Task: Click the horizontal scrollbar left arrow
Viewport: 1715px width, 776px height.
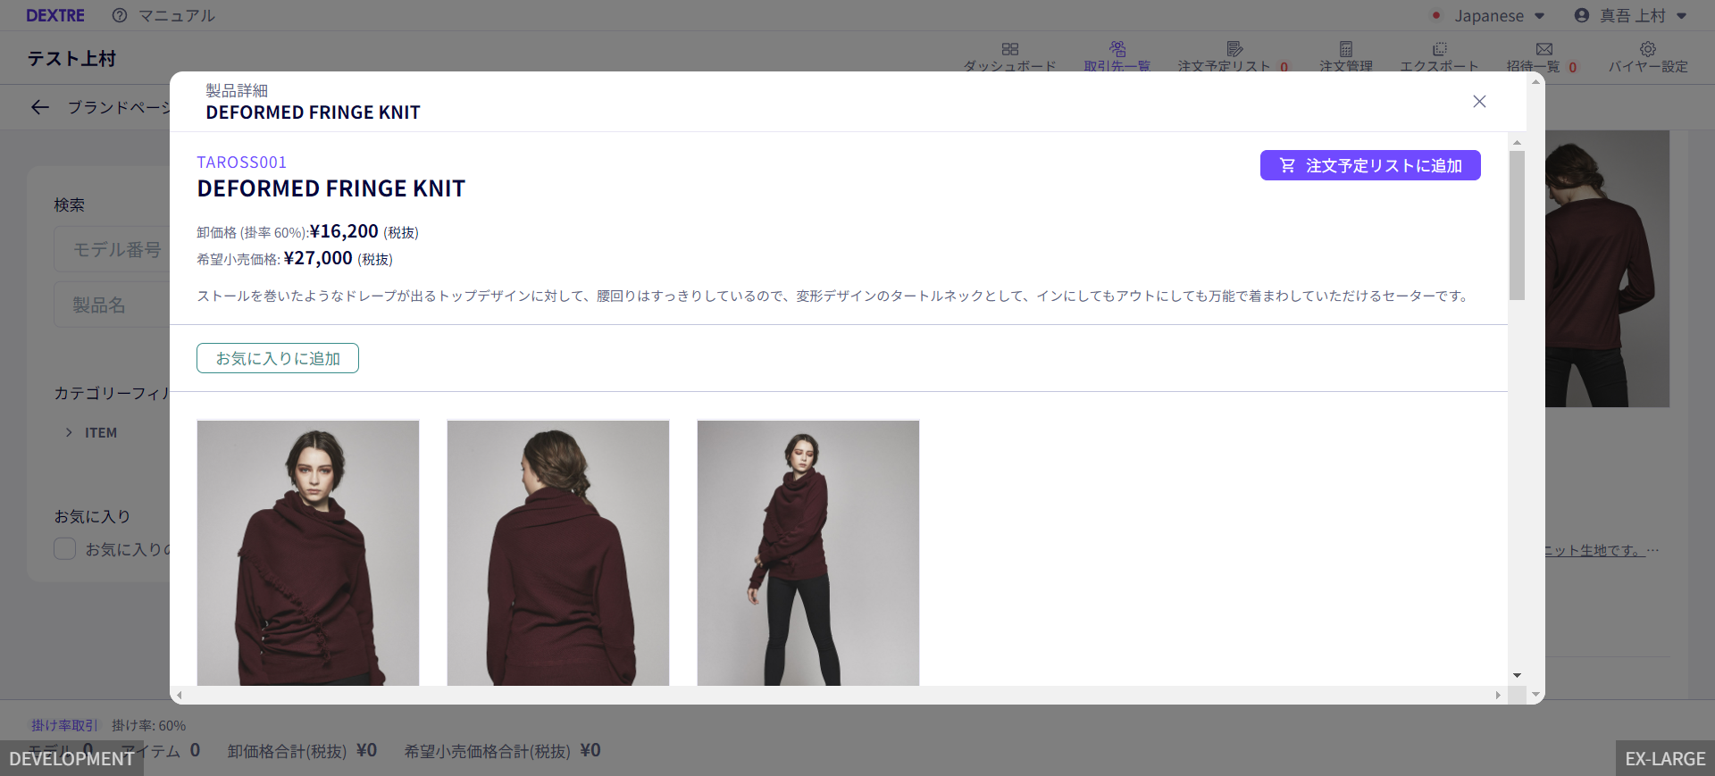Action: (180, 695)
